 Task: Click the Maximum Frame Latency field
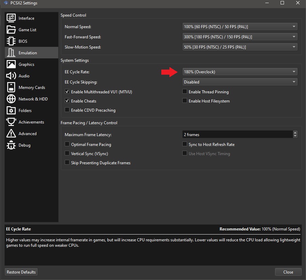(x=238, y=134)
